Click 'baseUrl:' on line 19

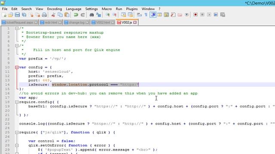click(x=38, y=107)
